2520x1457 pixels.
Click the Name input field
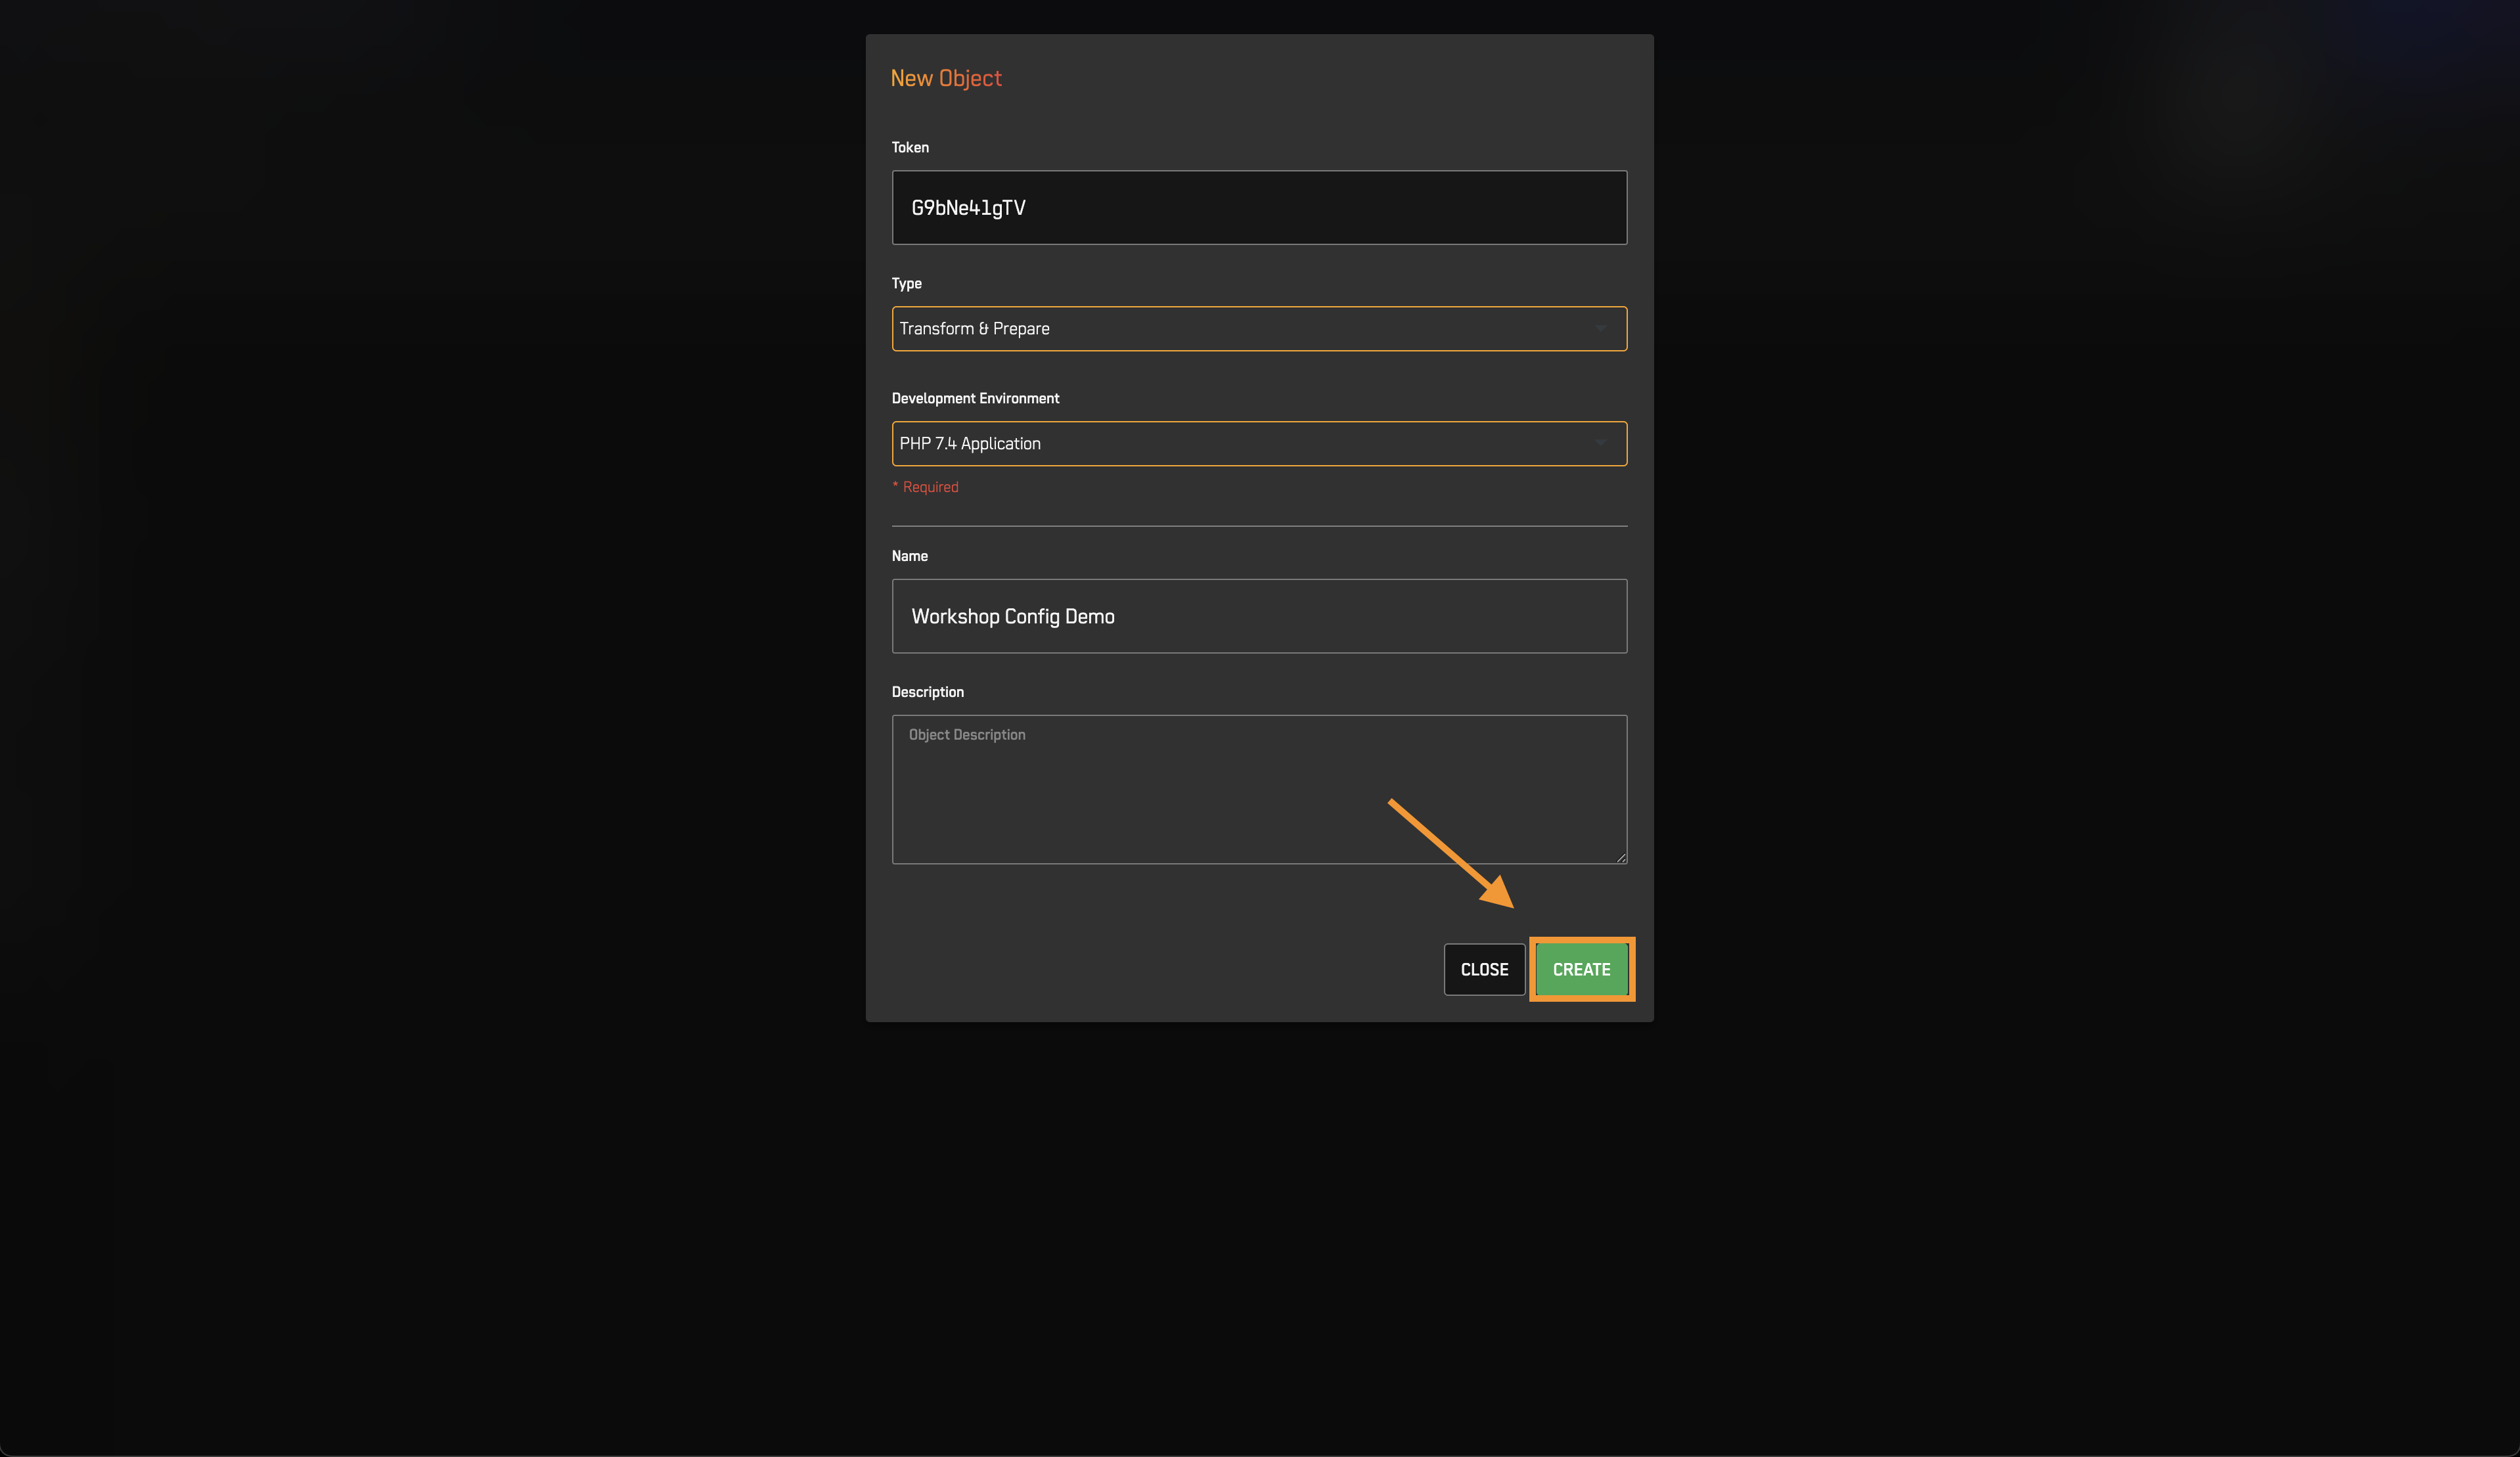click(1259, 616)
